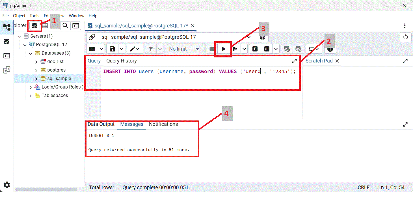Open PSQL tool in Object Explorer toolbar

pyautogui.click(x=76, y=26)
